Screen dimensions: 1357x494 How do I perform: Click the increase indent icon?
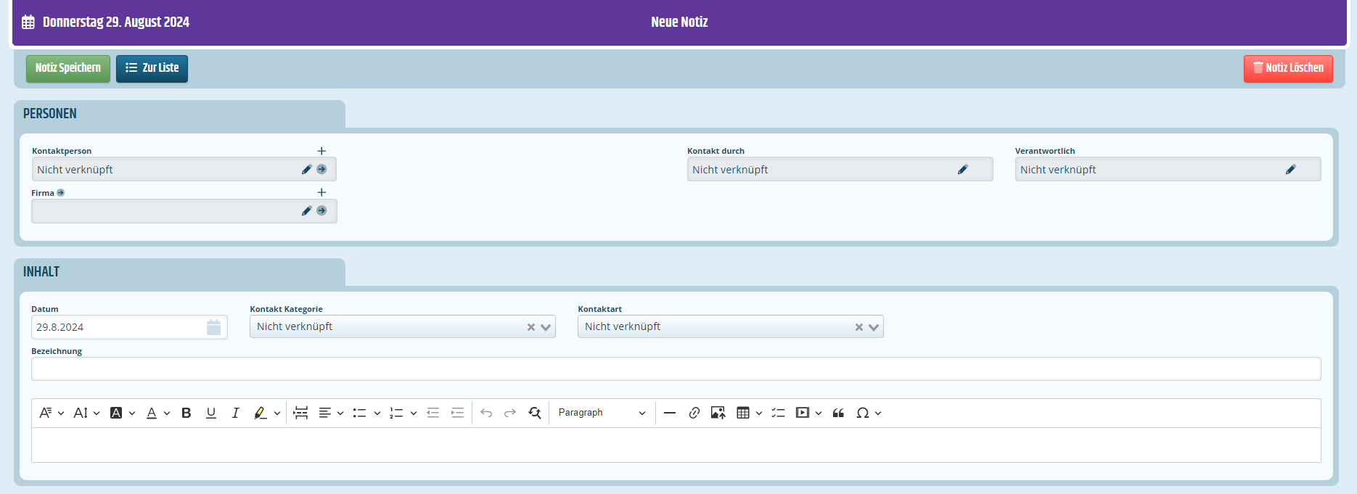coord(457,413)
